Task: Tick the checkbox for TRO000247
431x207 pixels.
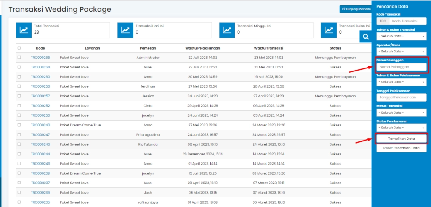Action: 19,135
